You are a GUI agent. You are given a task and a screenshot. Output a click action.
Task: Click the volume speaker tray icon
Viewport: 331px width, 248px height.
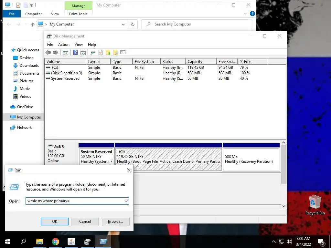(289, 242)
